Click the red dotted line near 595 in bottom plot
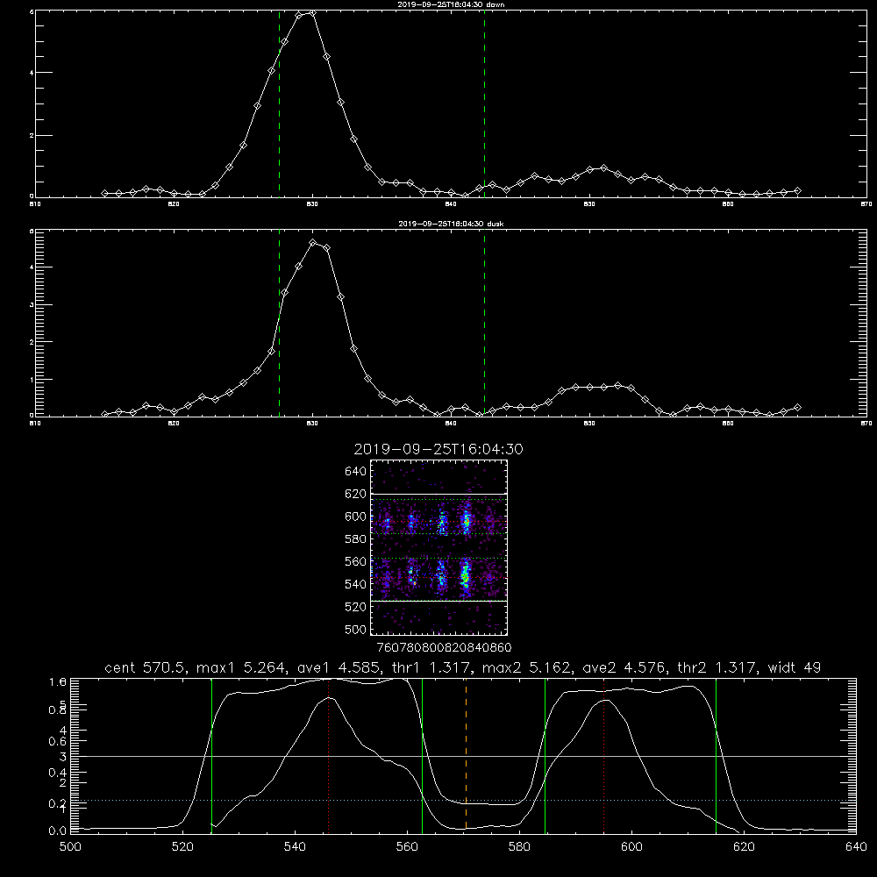The image size is (877, 877). point(604,755)
